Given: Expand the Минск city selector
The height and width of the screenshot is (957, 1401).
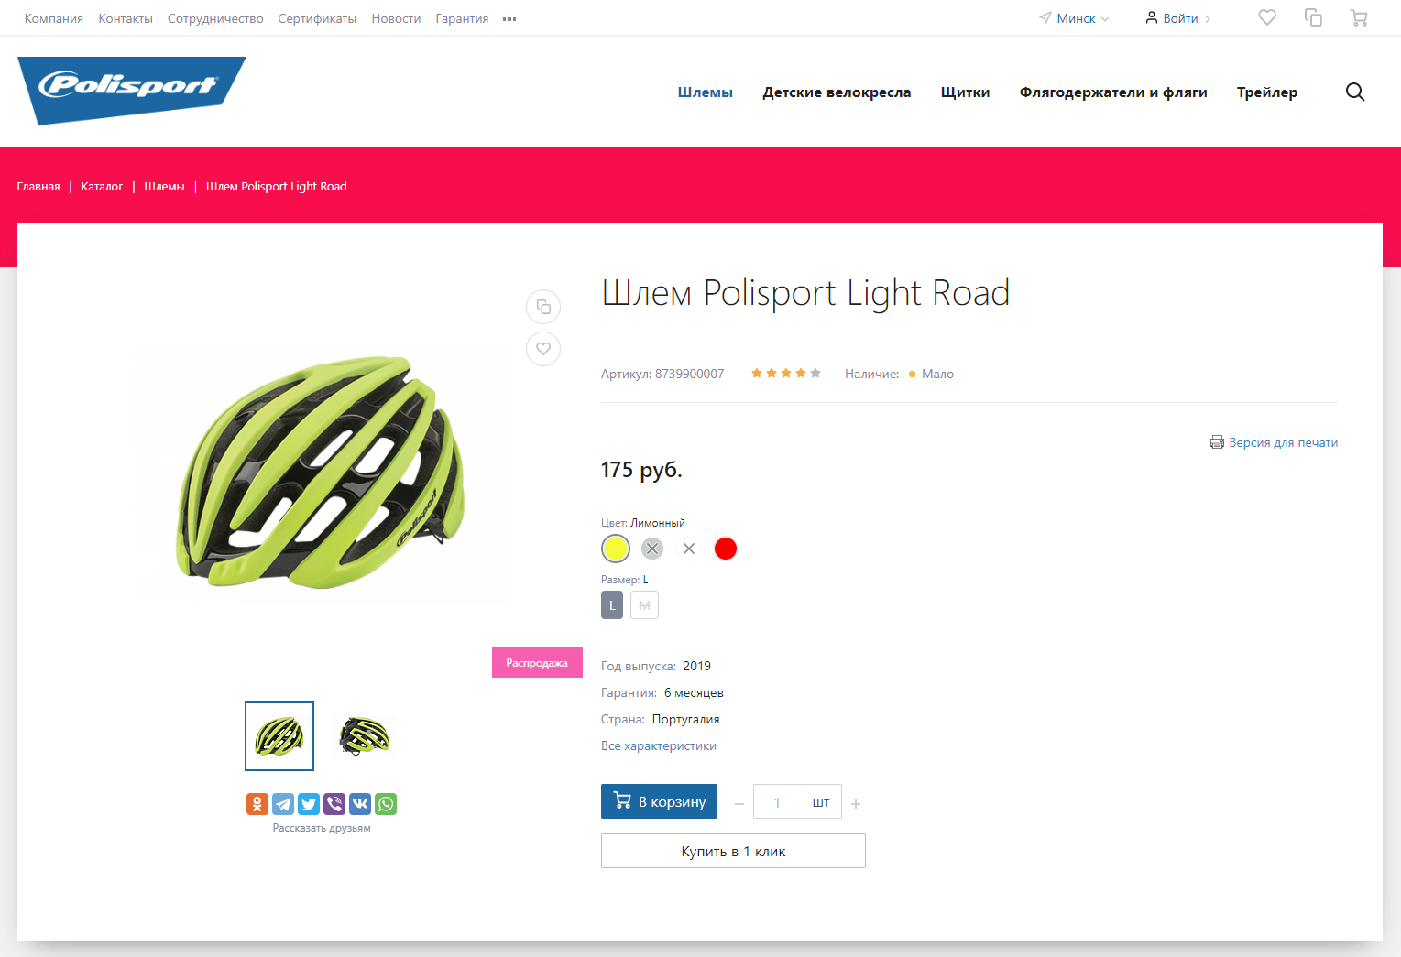Looking at the screenshot, I should coord(1074,18).
